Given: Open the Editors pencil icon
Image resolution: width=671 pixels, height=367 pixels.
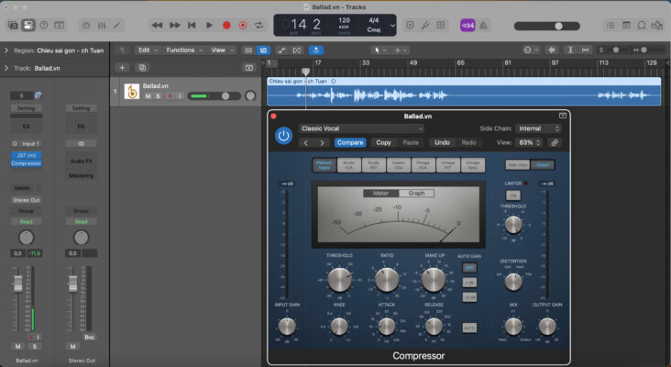Looking at the screenshot, I should tap(116, 26).
